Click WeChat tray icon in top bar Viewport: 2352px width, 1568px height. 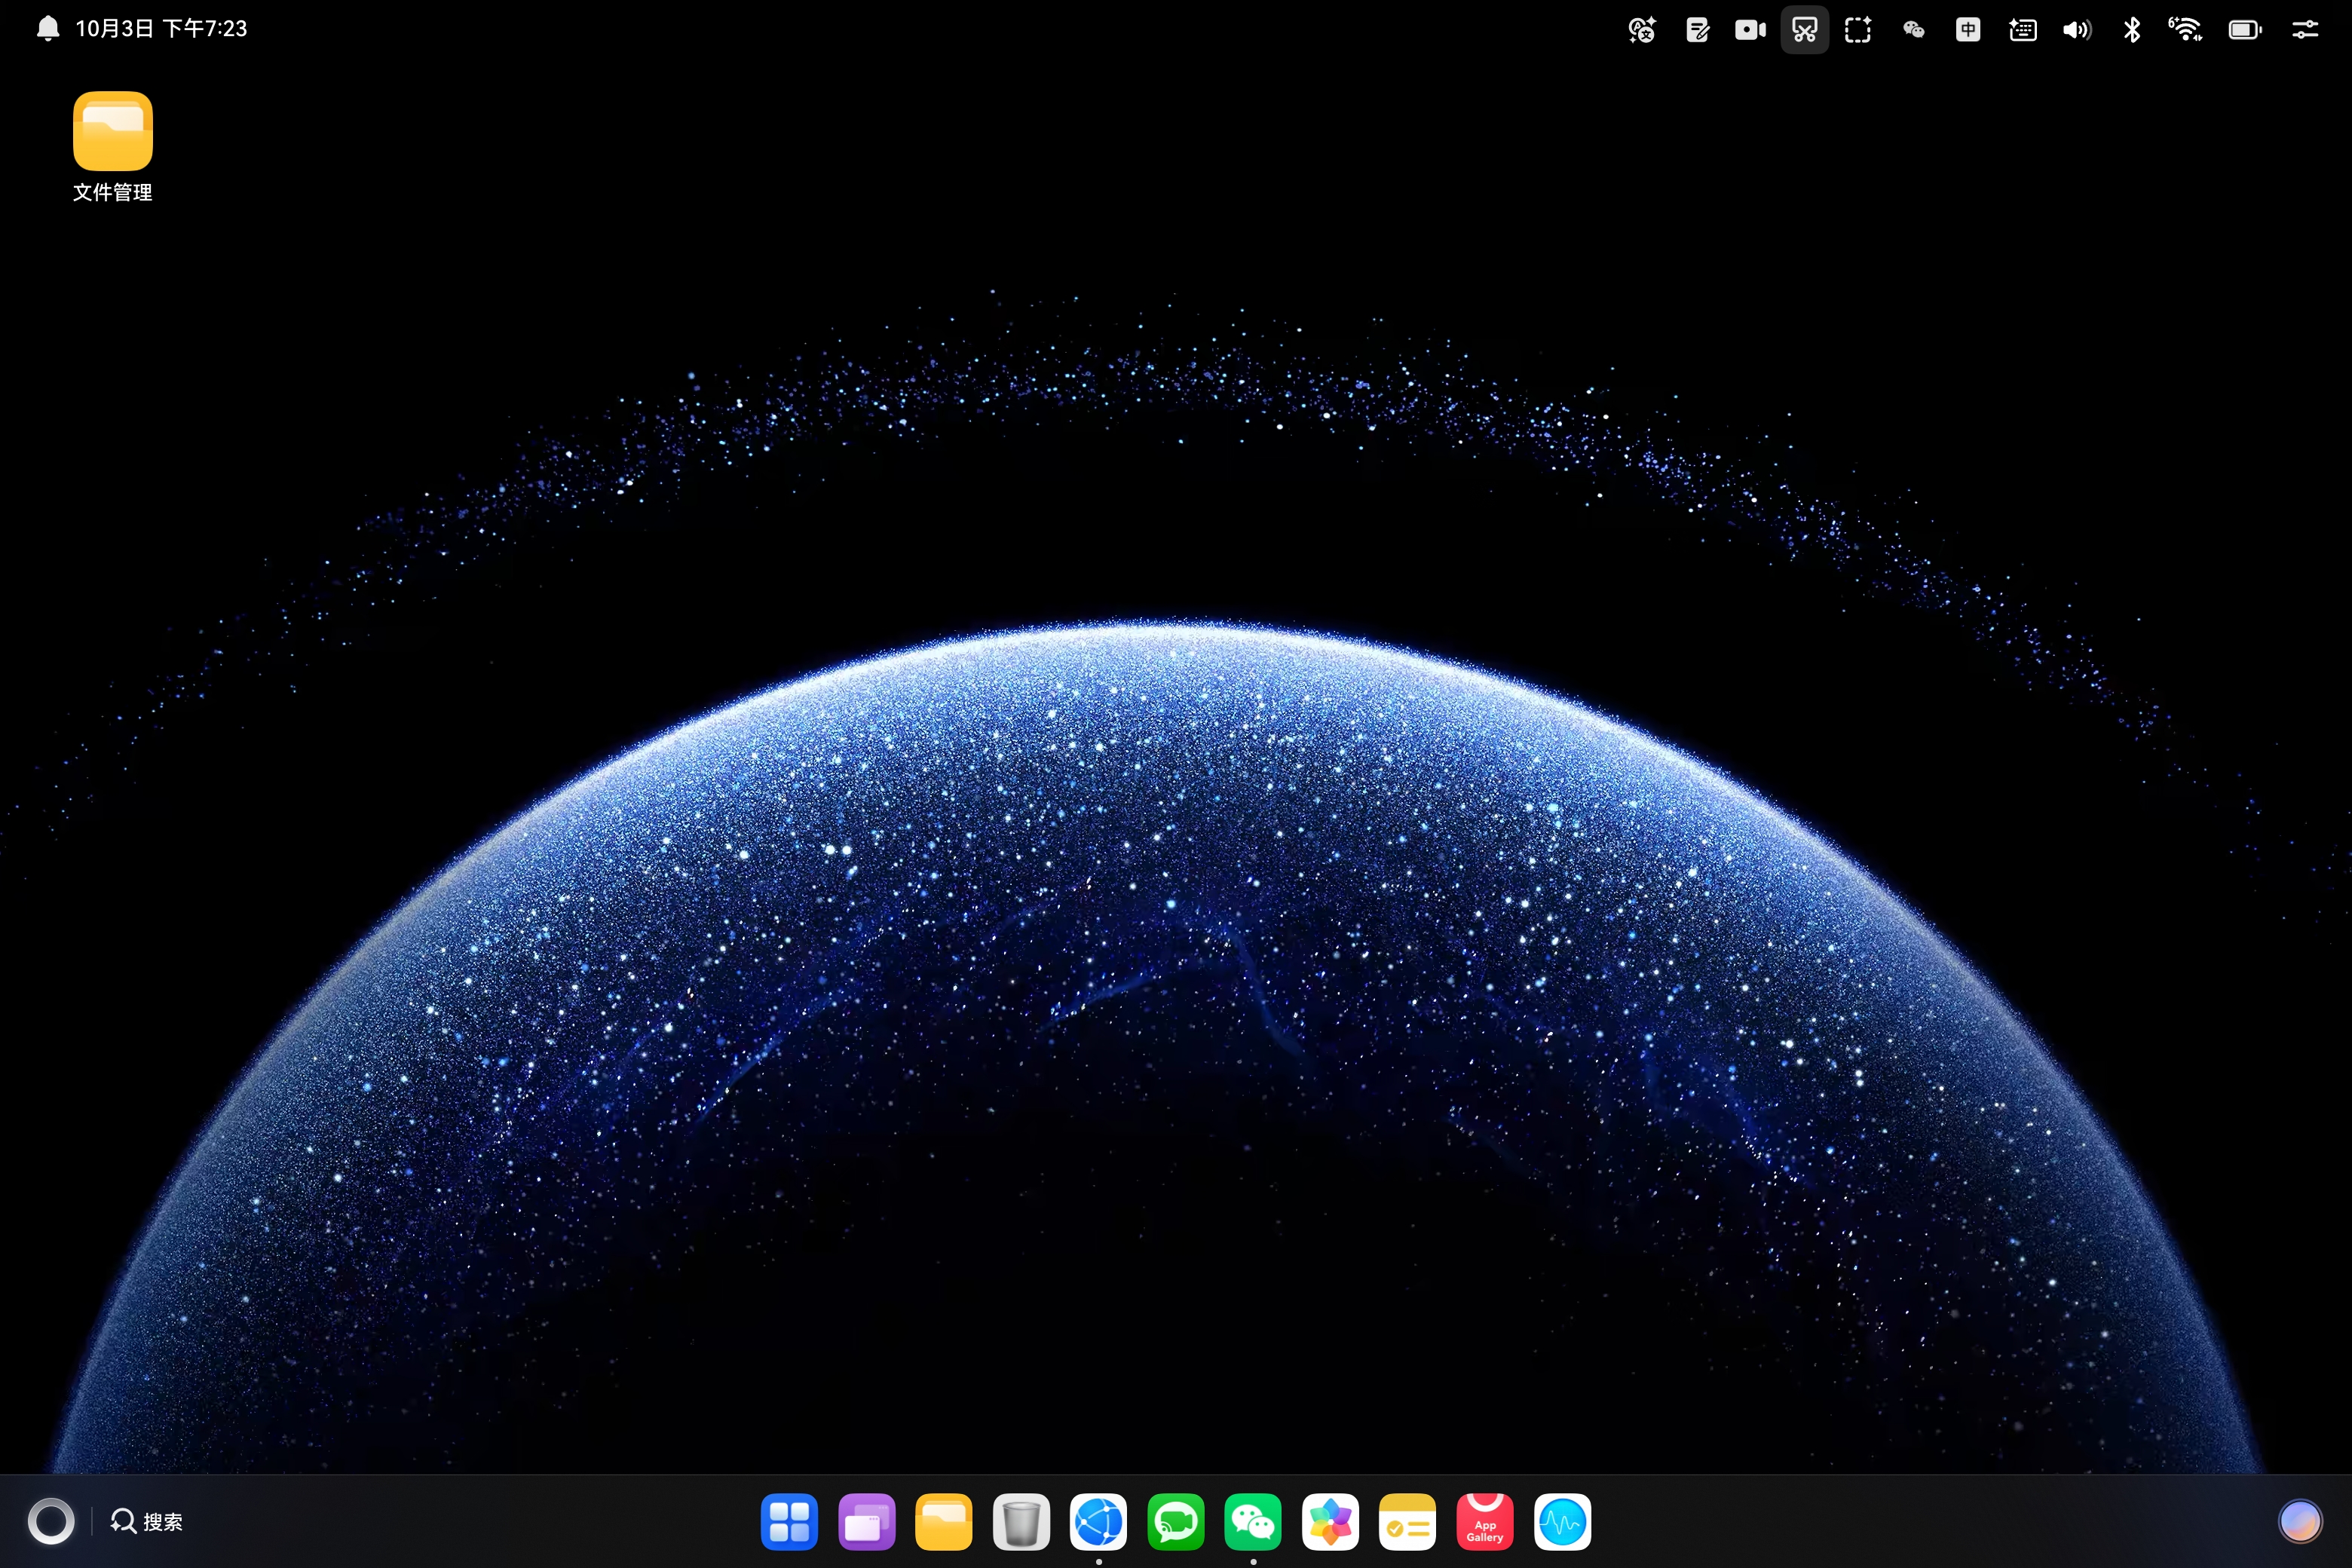click(1913, 30)
